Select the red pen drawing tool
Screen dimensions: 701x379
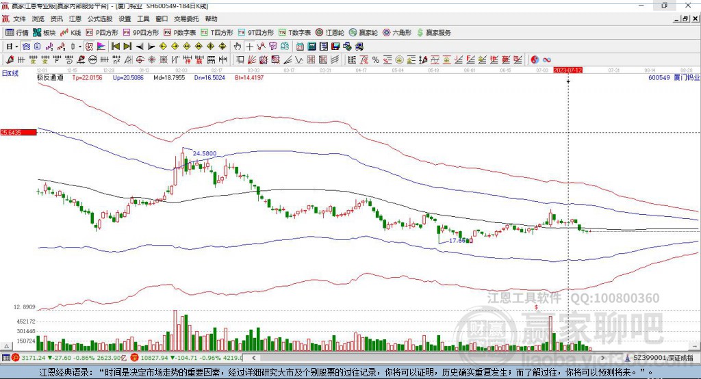(10, 60)
